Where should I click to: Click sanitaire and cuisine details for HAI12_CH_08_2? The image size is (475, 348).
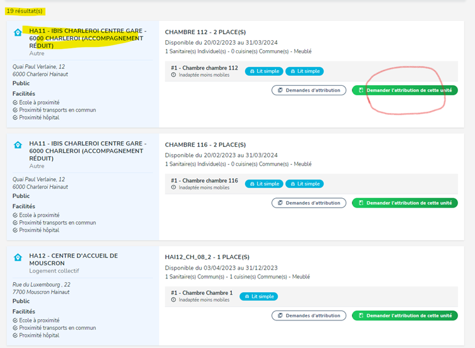237,277
